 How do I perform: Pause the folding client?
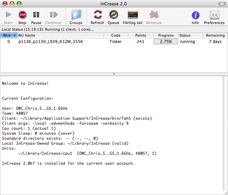click(36, 15)
